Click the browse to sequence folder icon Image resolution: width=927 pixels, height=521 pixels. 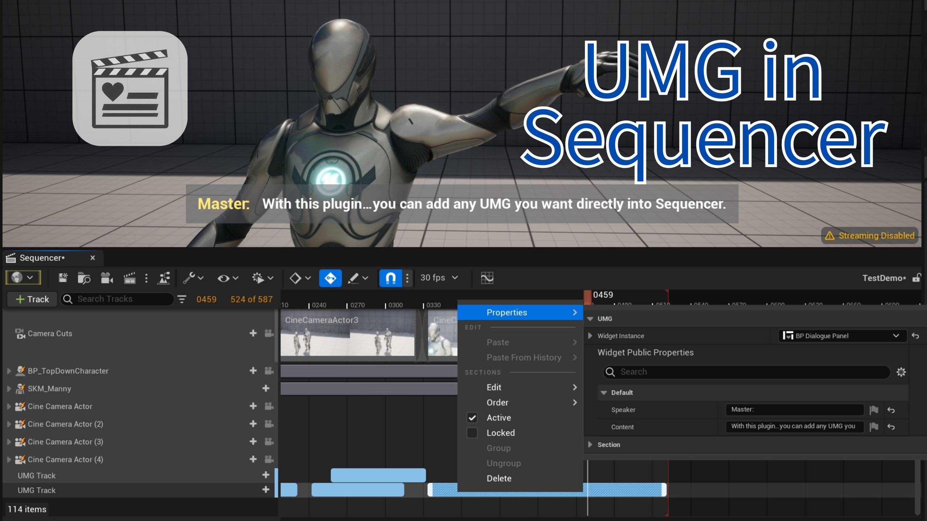84,278
